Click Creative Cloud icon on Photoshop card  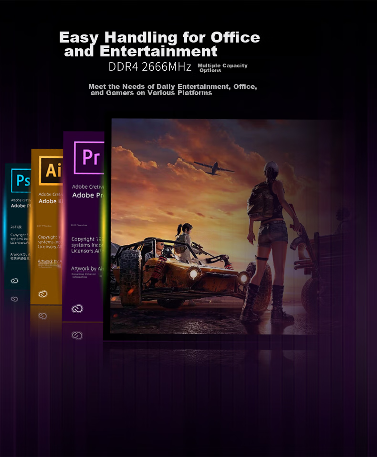point(14,281)
